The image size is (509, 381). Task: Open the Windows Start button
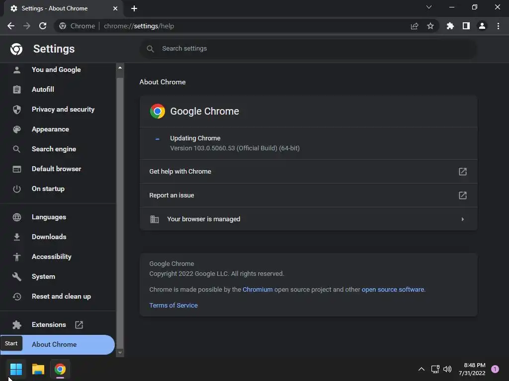click(16, 369)
